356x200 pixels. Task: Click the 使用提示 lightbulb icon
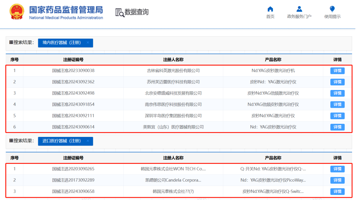[332, 9]
